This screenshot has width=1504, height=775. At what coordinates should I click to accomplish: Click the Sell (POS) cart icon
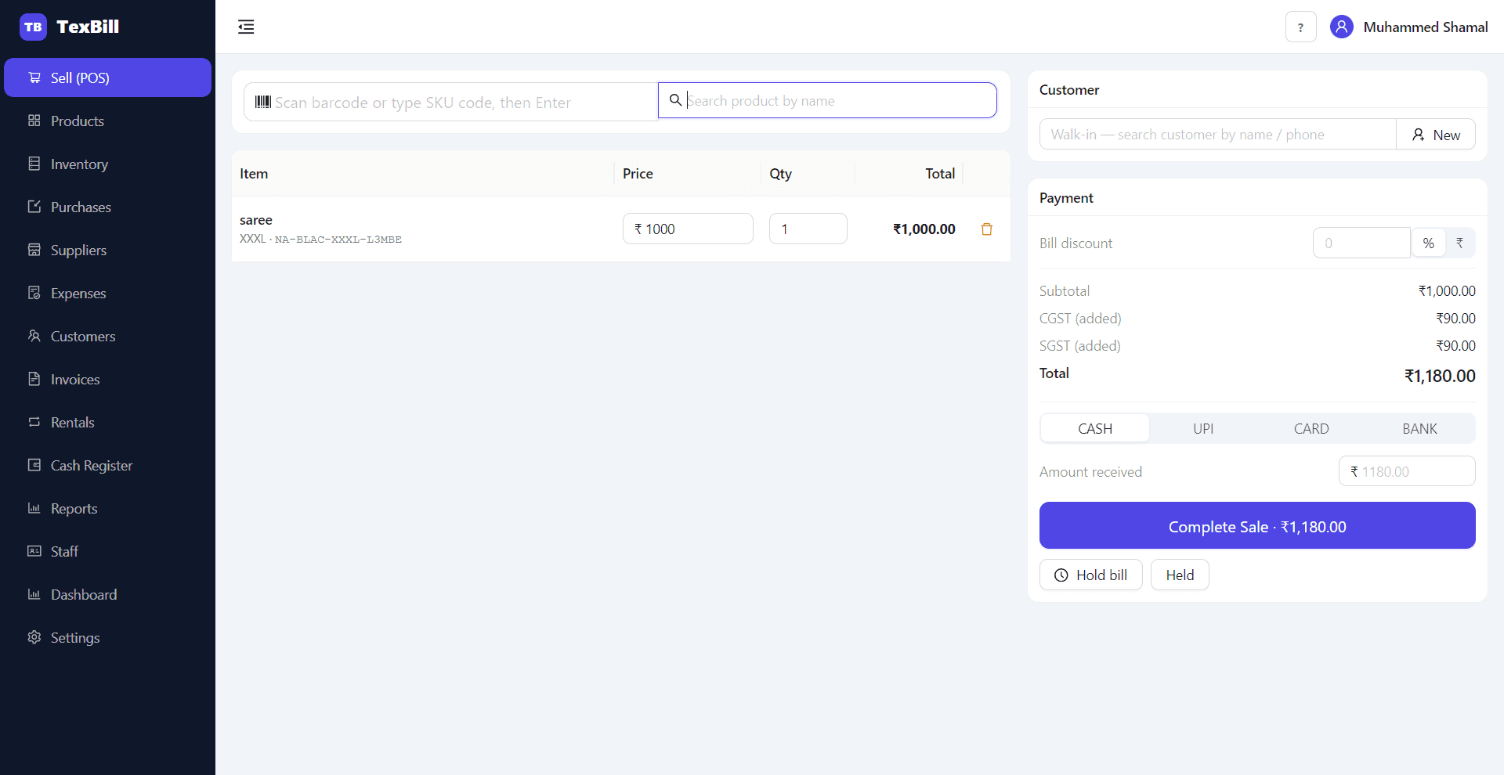(x=34, y=77)
